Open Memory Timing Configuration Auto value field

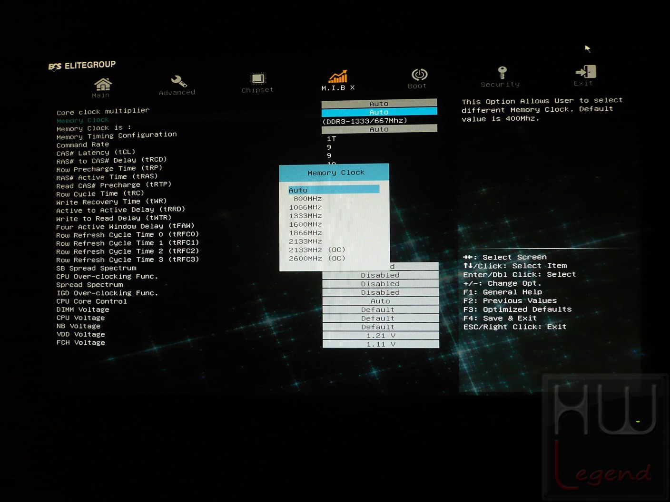point(379,129)
